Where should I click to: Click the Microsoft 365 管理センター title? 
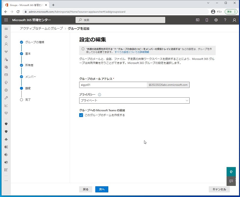(x=31, y=20)
